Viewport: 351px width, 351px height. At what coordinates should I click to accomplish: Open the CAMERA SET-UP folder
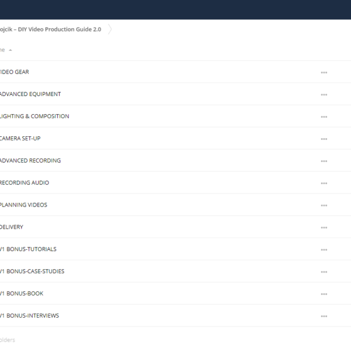(x=20, y=138)
